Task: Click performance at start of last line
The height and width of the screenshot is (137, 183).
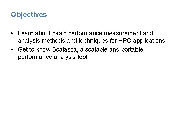Action: click(x=35, y=57)
